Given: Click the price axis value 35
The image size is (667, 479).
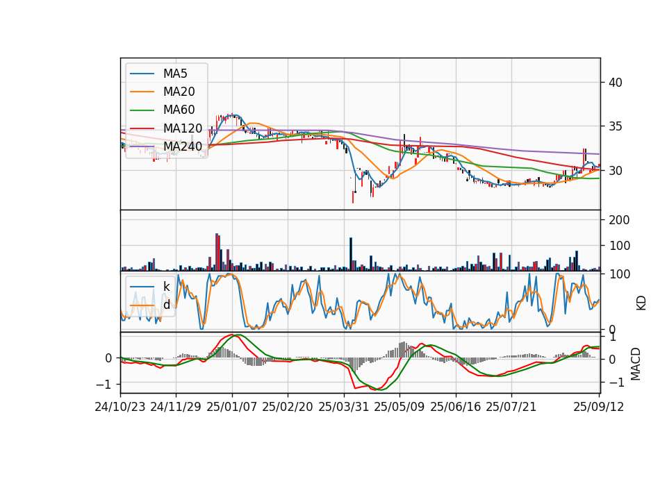Looking at the screenshot, I should tap(615, 126).
